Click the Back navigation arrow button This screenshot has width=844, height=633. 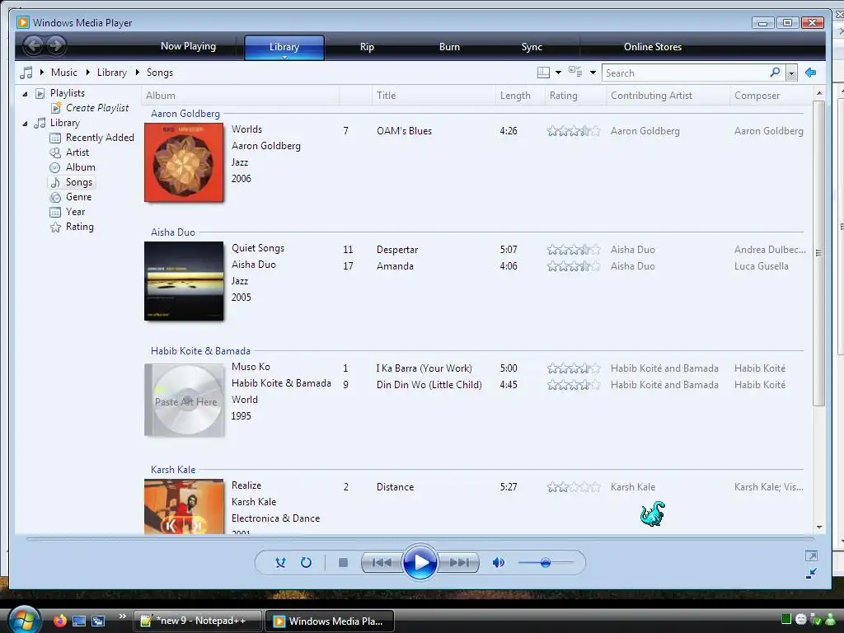click(x=33, y=46)
